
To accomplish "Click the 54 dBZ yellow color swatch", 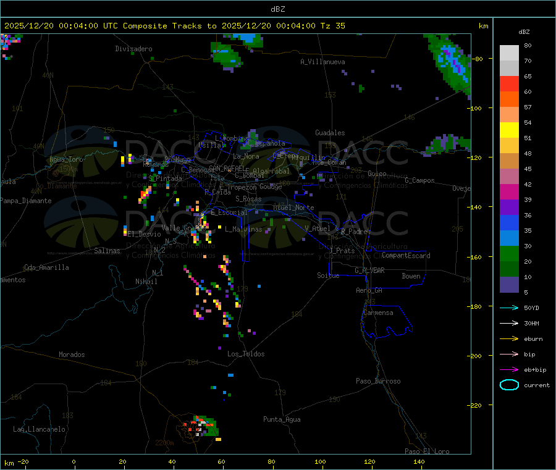I will (x=509, y=130).
